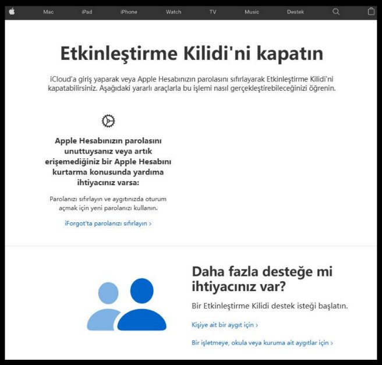This screenshot has width=382, height=365.
Task: Click the Apple logo icon
Action: tap(12, 12)
